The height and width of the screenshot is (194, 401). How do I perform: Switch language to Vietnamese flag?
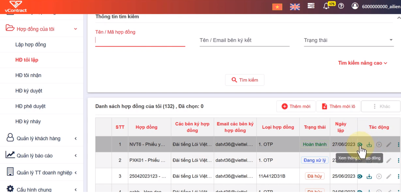(x=277, y=7)
